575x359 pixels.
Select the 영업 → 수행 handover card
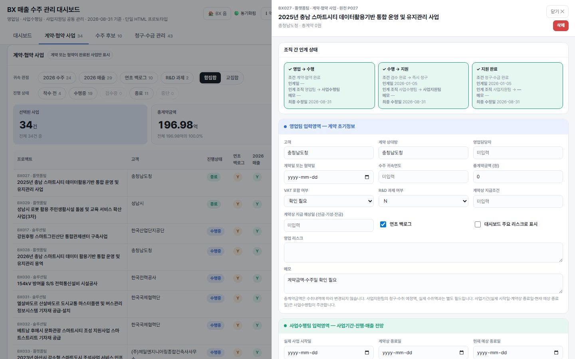tap(329, 85)
